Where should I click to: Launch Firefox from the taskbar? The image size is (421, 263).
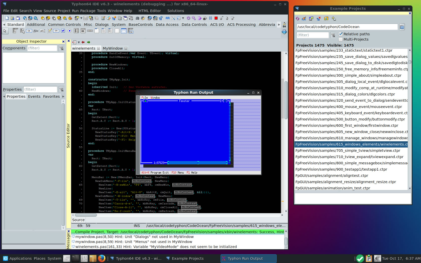pos(101,258)
